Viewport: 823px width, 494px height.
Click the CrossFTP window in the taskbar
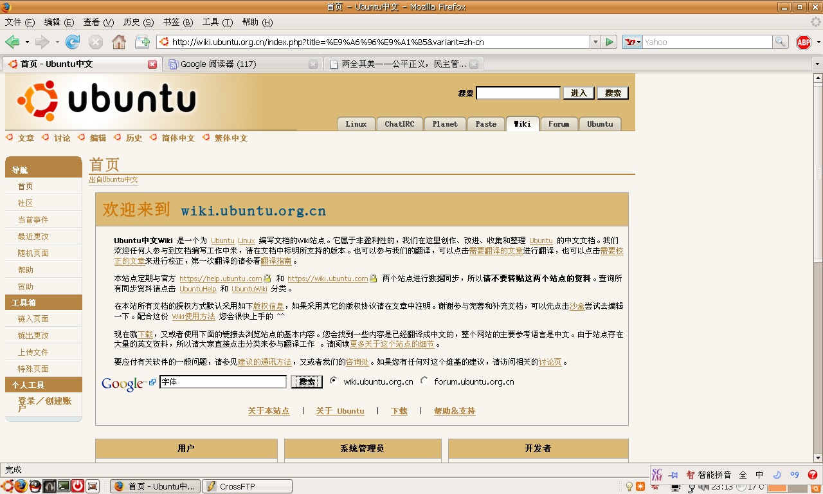click(247, 486)
